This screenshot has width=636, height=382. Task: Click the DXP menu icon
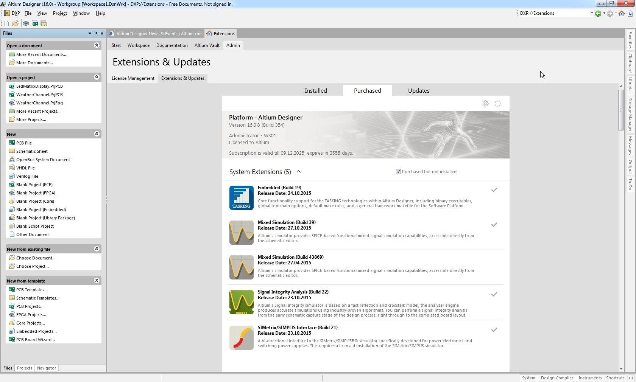(6, 13)
